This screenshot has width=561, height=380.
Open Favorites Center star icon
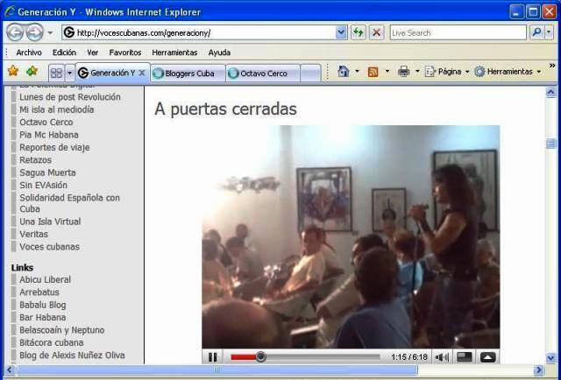click(13, 71)
